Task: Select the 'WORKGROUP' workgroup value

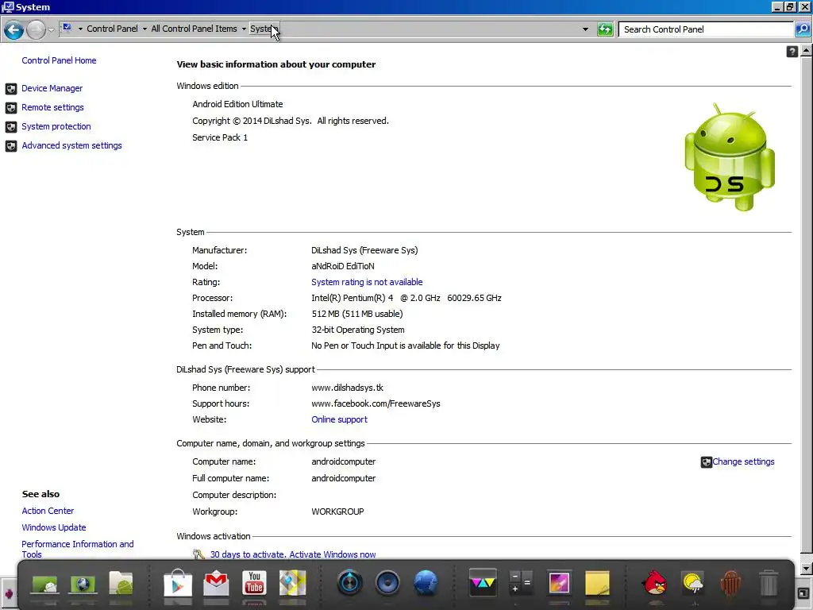Action: [x=337, y=511]
